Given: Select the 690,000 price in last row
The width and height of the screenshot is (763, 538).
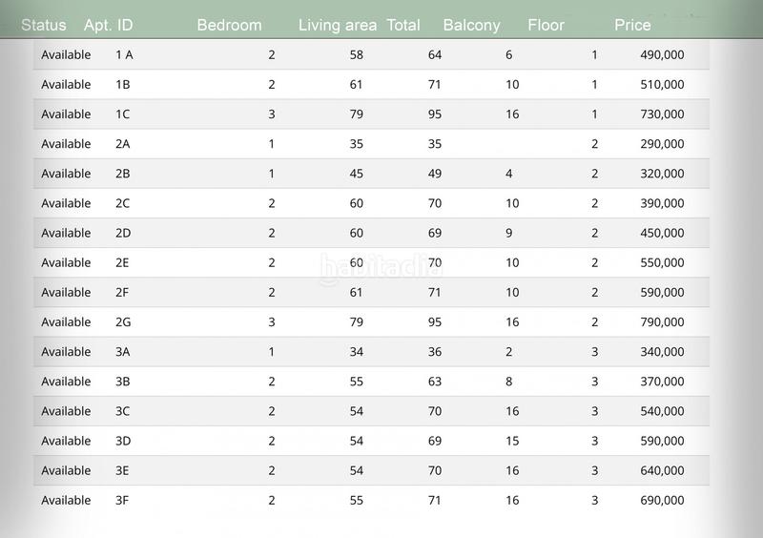Looking at the screenshot, I should pos(662,500).
